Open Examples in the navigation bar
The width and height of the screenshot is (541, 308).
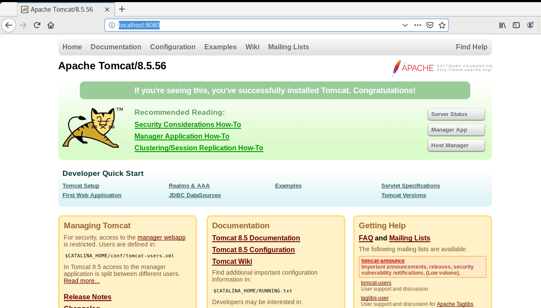pos(220,47)
